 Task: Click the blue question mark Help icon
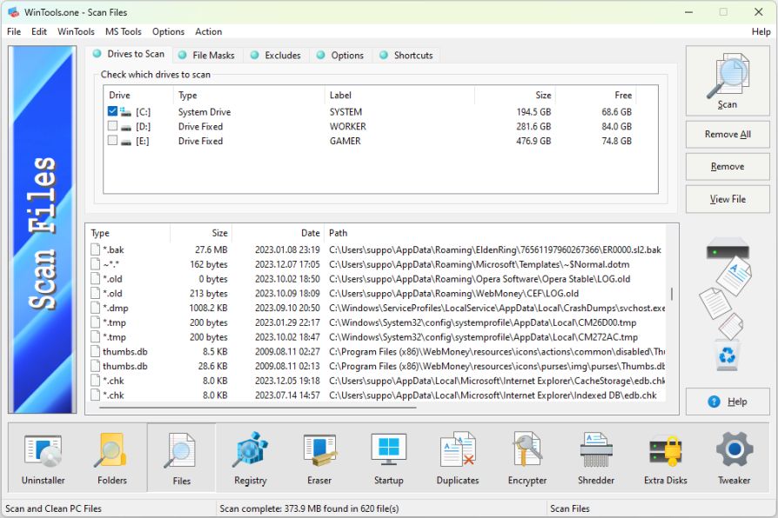tap(714, 402)
